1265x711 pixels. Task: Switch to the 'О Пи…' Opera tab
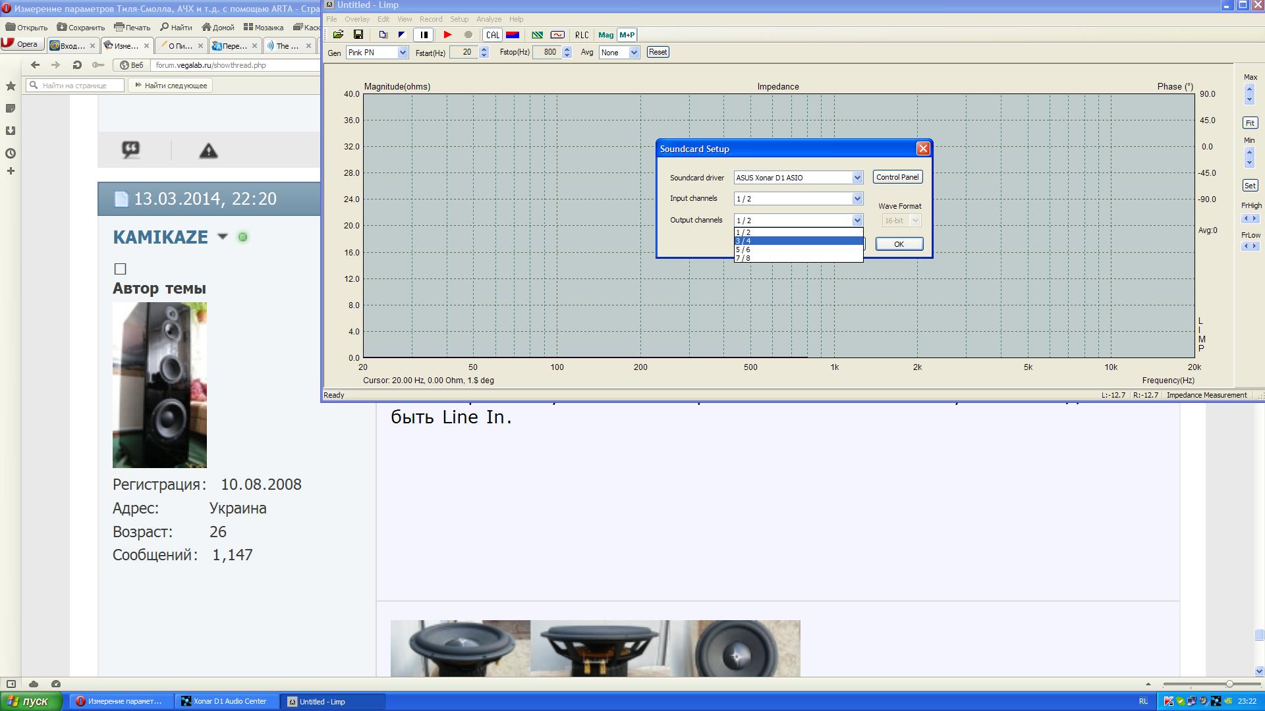pos(181,45)
